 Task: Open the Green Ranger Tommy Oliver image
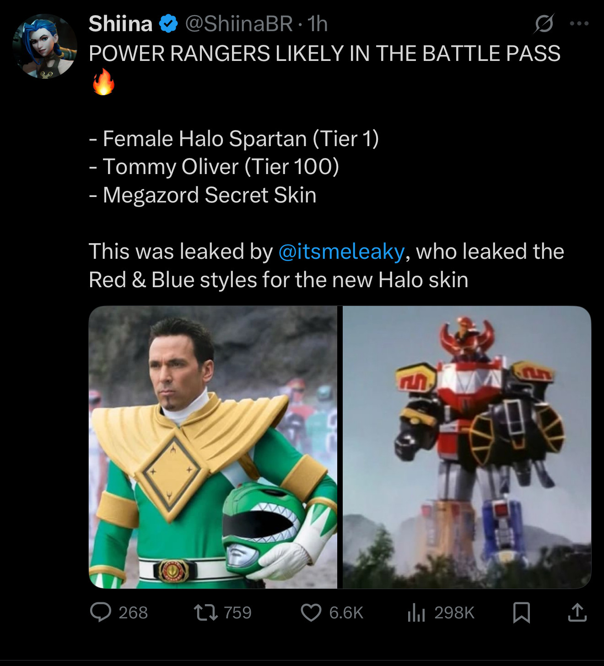(213, 447)
